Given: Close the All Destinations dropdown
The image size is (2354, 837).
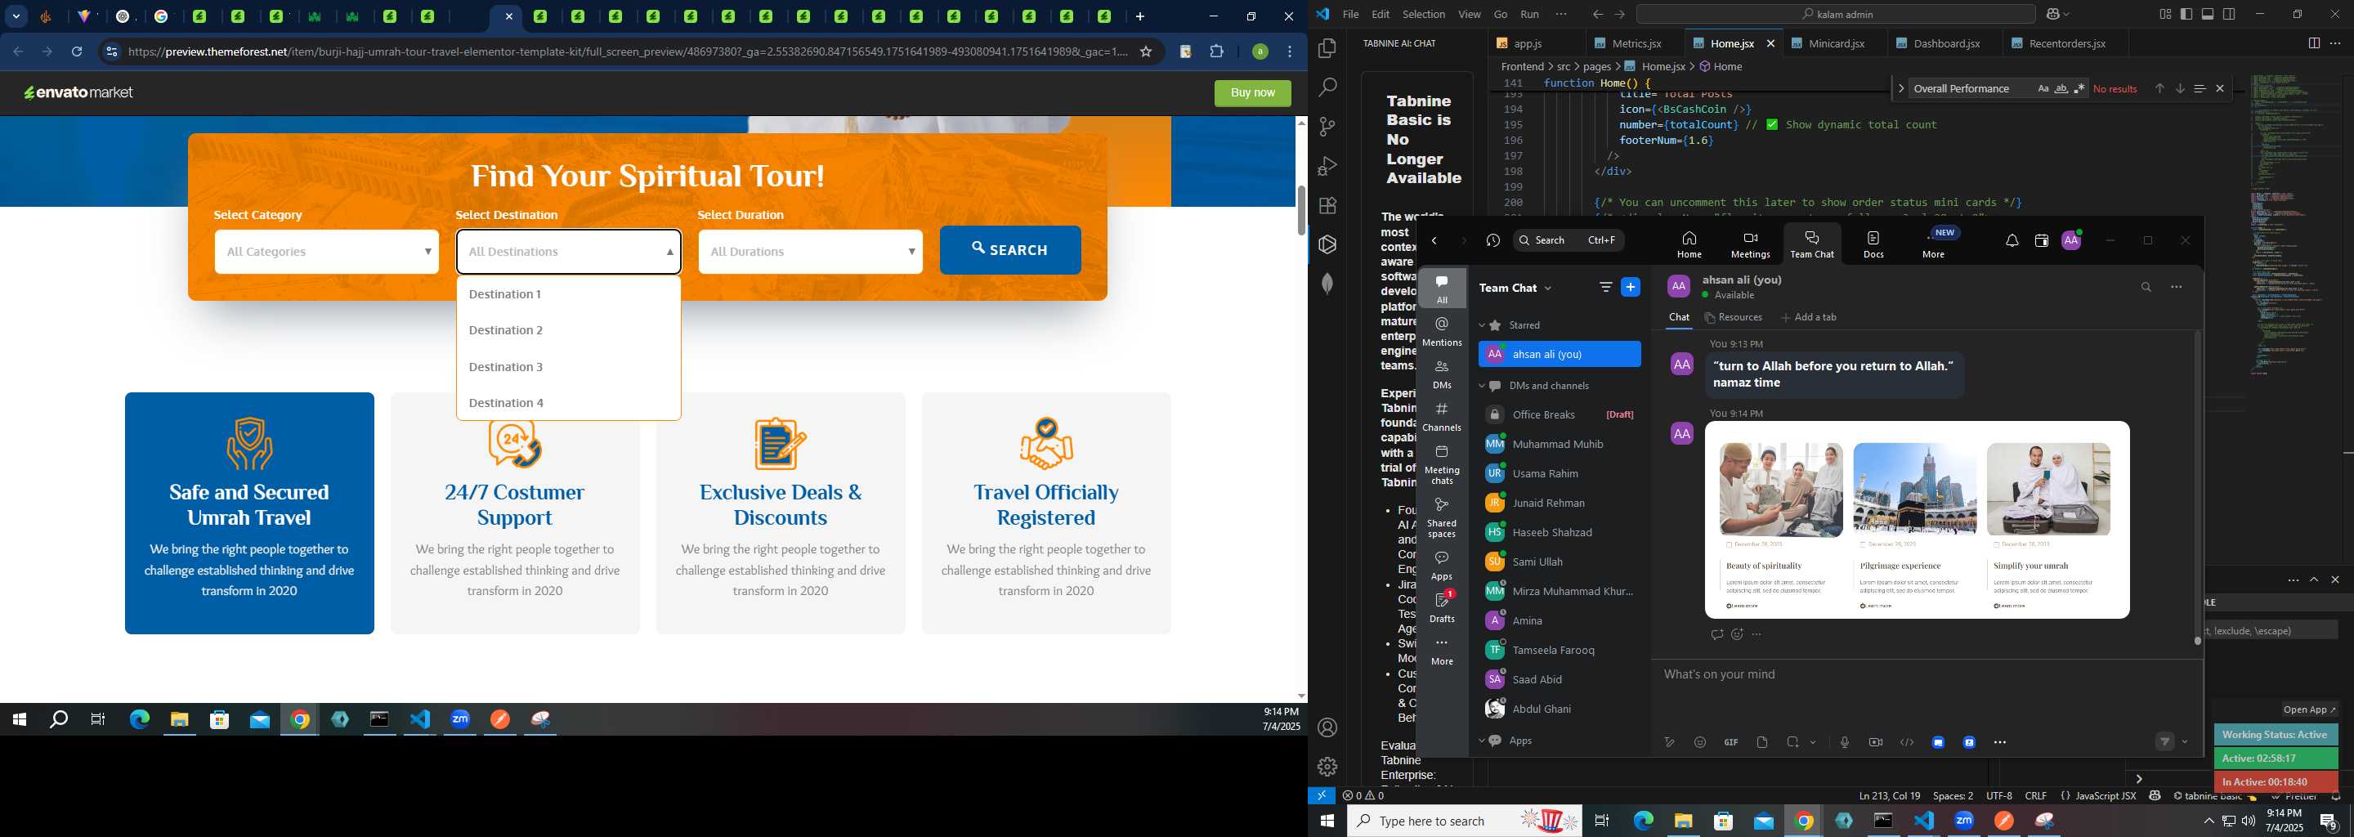Looking at the screenshot, I should tap(568, 251).
